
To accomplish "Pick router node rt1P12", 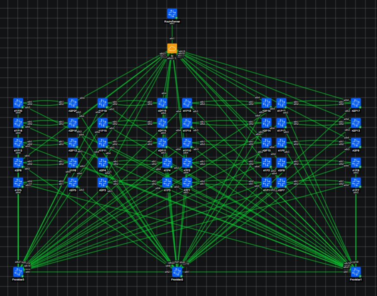I will [18, 143].
